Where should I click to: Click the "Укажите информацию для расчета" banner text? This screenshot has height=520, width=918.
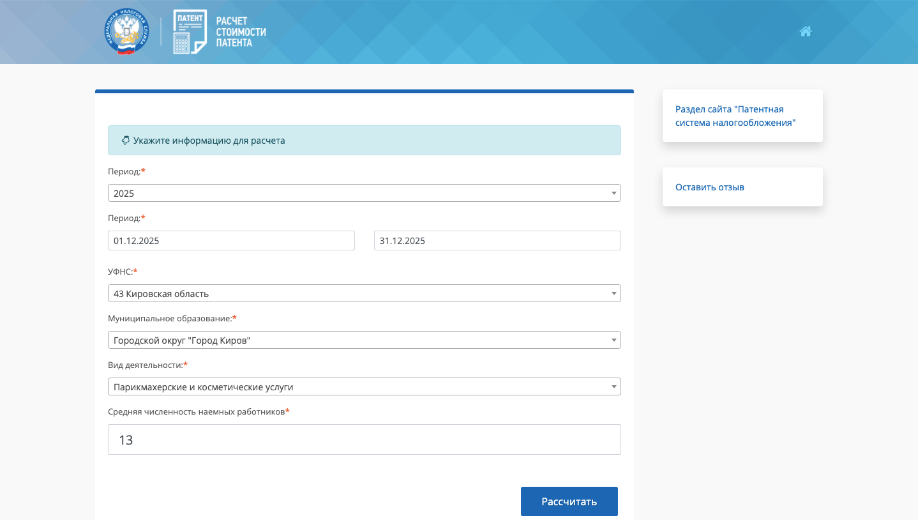209,141
